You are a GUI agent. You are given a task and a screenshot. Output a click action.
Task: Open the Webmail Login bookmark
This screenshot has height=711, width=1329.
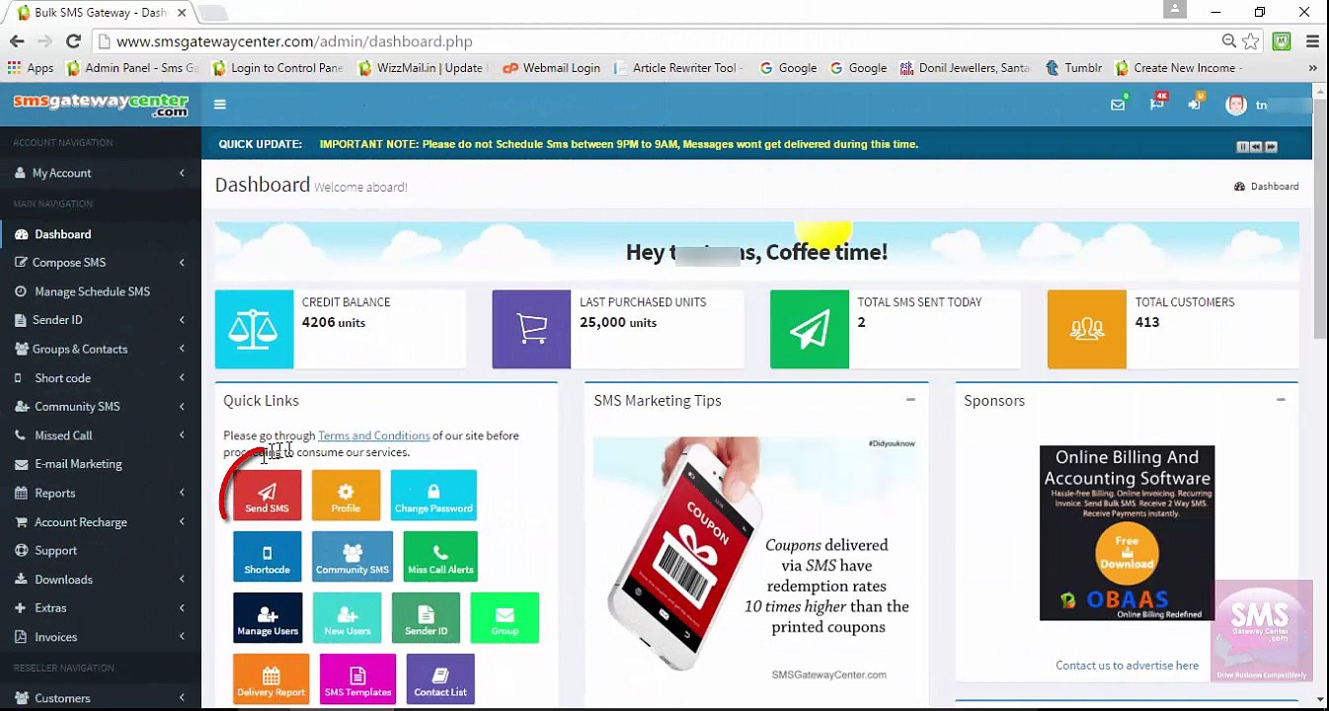click(x=552, y=68)
